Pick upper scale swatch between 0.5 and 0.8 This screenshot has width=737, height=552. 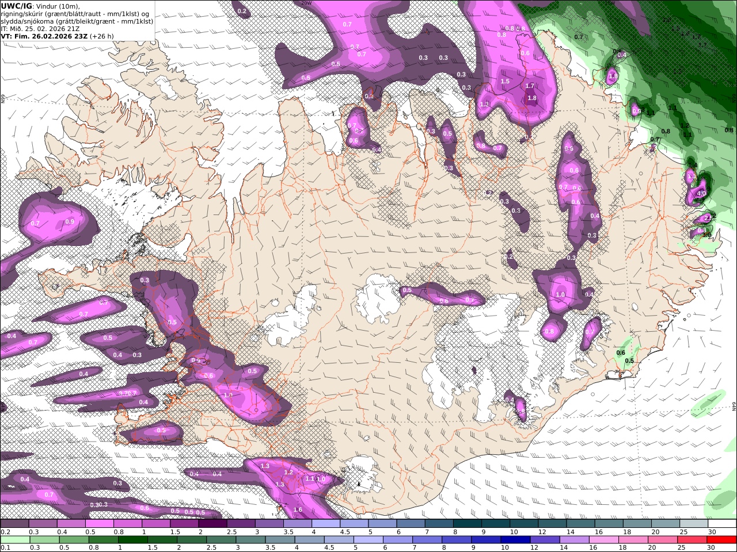tap(99, 524)
